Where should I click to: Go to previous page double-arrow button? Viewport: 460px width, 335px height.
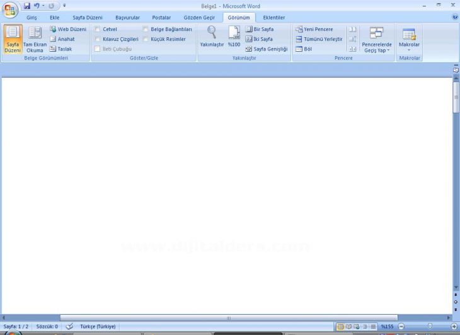pos(456,295)
